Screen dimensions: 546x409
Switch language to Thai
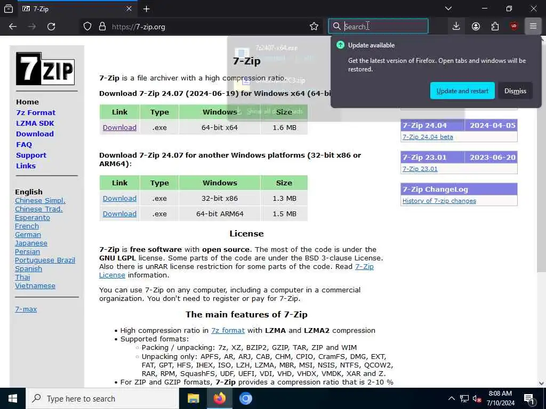click(x=22, y=277)
